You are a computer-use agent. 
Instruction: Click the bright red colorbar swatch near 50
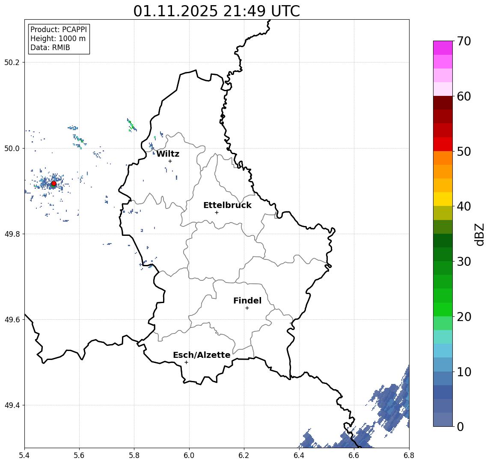(x=443, y=144)
